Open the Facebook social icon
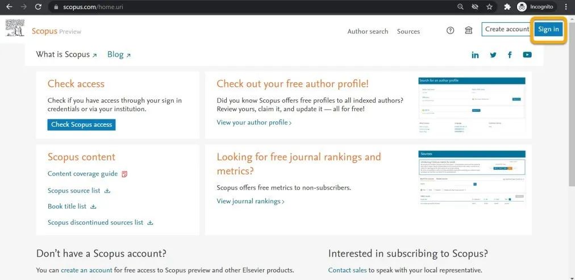This screenshot has height=280, width=575. pyautogui.click(x=510, y=55)
